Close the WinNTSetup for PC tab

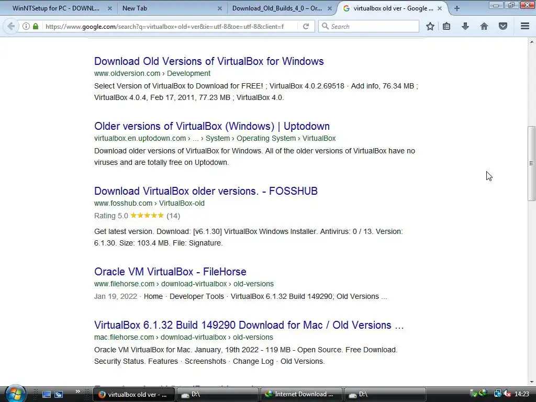110,8
